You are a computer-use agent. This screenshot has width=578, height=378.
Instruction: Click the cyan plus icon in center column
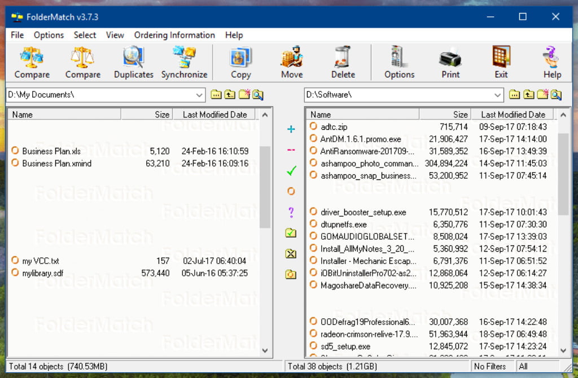pos(291,129)
